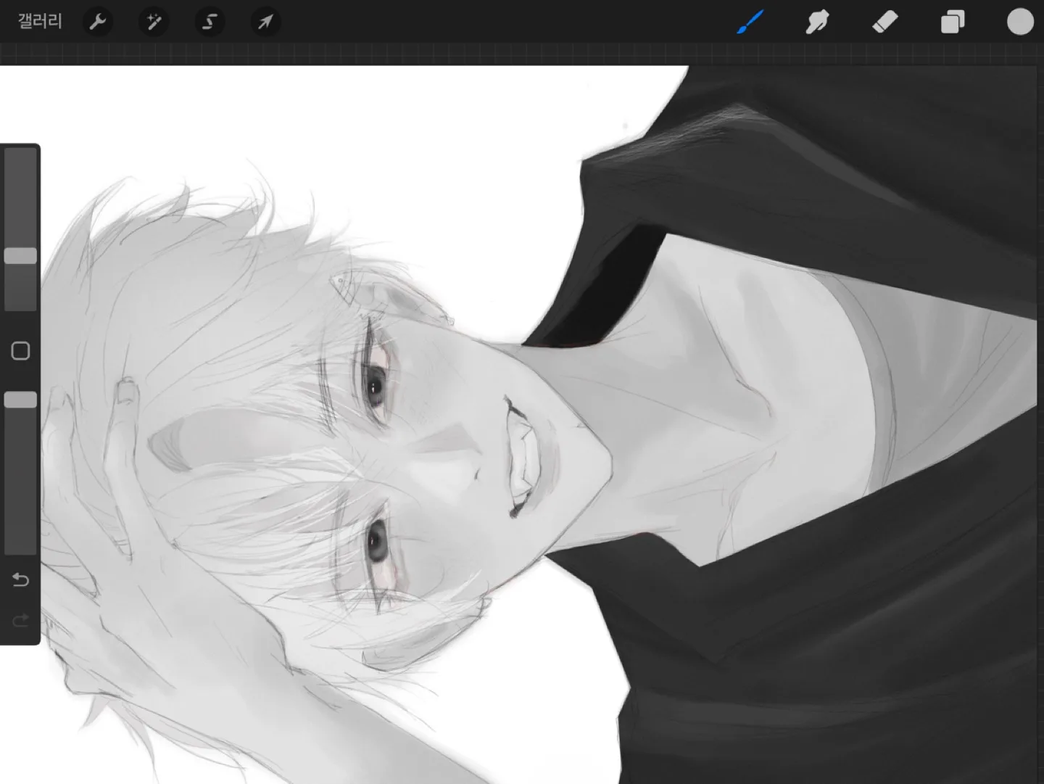1044x784 pixels.
Task: Undo the last stroke with undo arrow
Action: coord(20,579)
